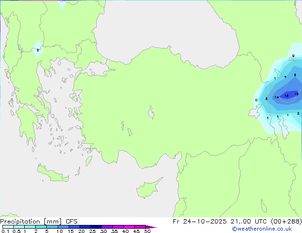302x233 pixels.
Task: Click the 'Precipitation [mm] CFS' title text
Action: pyautogui.click(x=39, y=222)
